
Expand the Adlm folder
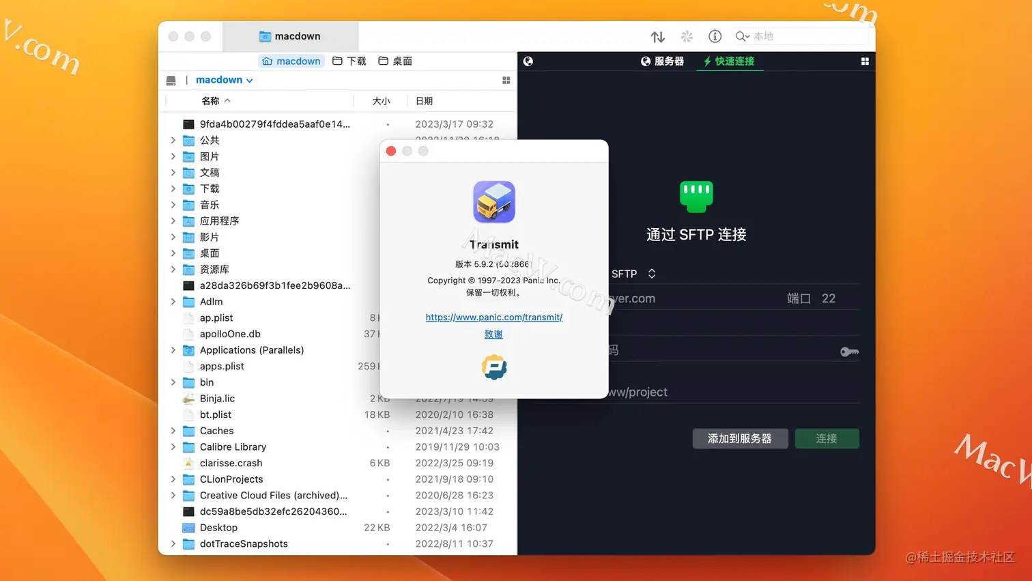[173, 301]
